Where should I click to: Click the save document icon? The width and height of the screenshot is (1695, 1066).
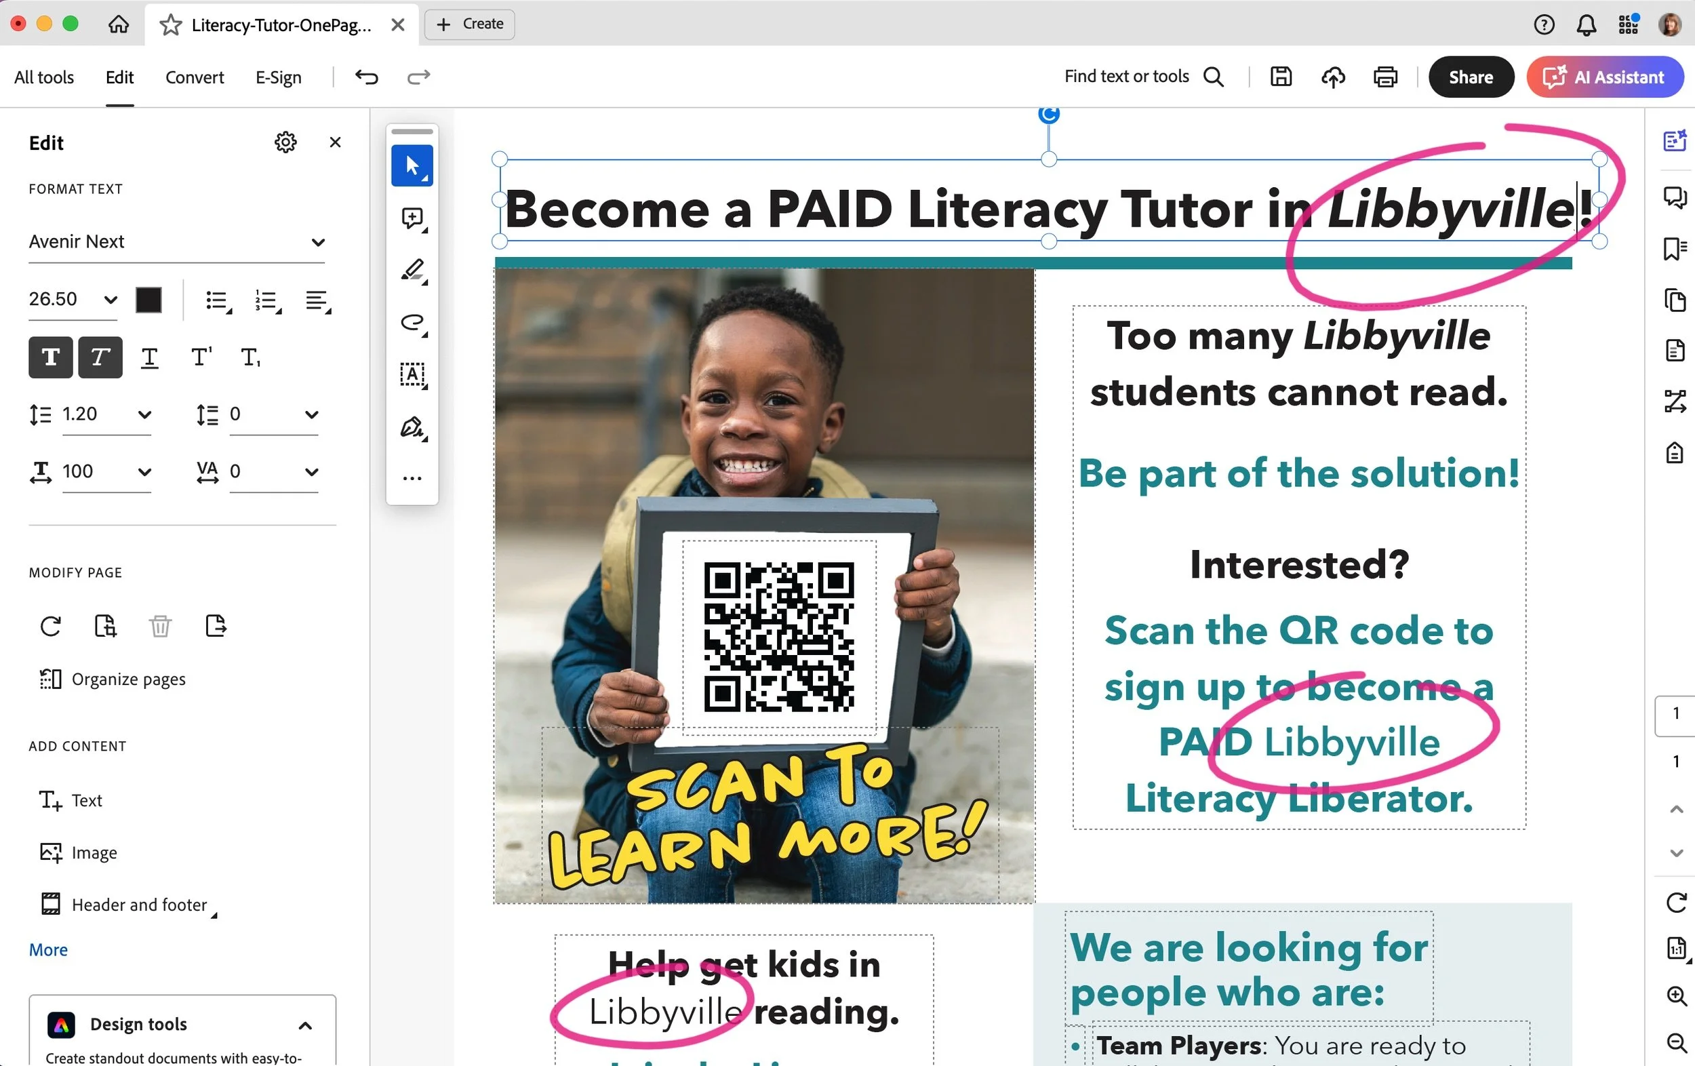click(1280, 77)
